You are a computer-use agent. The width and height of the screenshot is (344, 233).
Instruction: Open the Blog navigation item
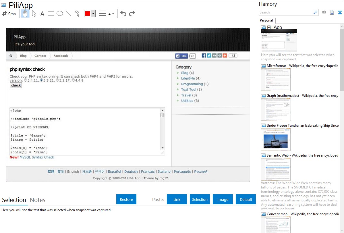coord(23,56)
